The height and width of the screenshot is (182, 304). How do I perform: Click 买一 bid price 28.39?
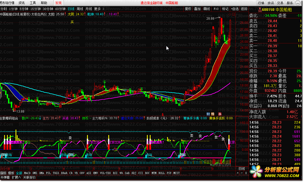pyautogui.click(x=272, y=46)
